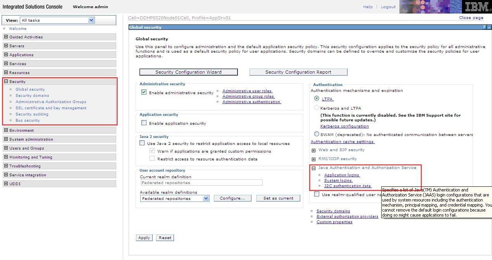
Task: Click the Welcome navigation link
Action: (18, 28)
